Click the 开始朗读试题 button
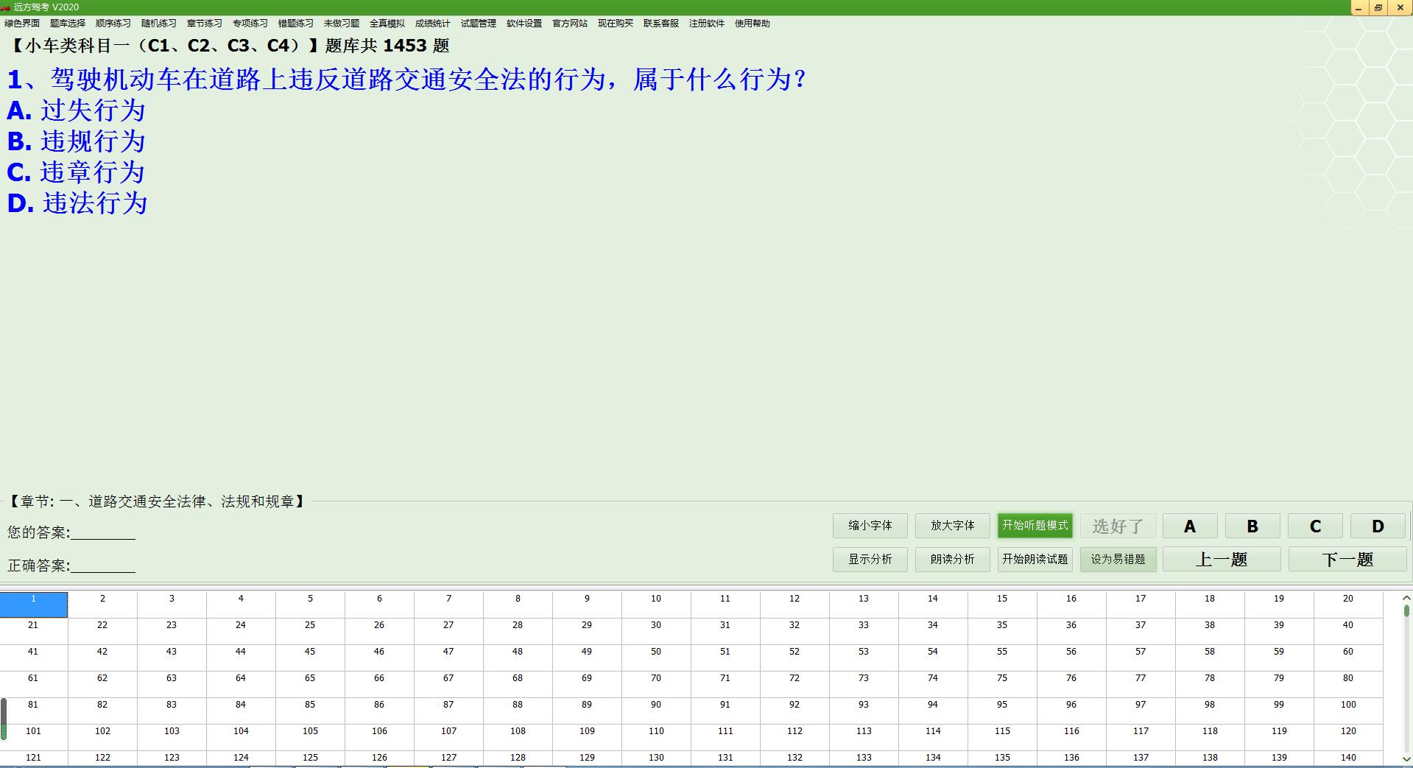The height and width of the screenshot is (768, 1413). point(1035,560)
